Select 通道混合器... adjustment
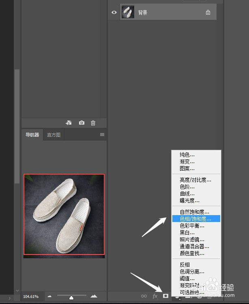 pos(196,246)
